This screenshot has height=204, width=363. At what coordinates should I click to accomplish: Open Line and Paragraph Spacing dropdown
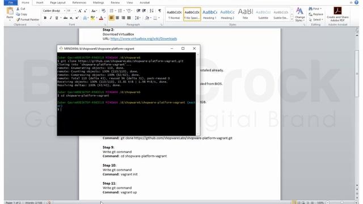(x=138, y=18)
